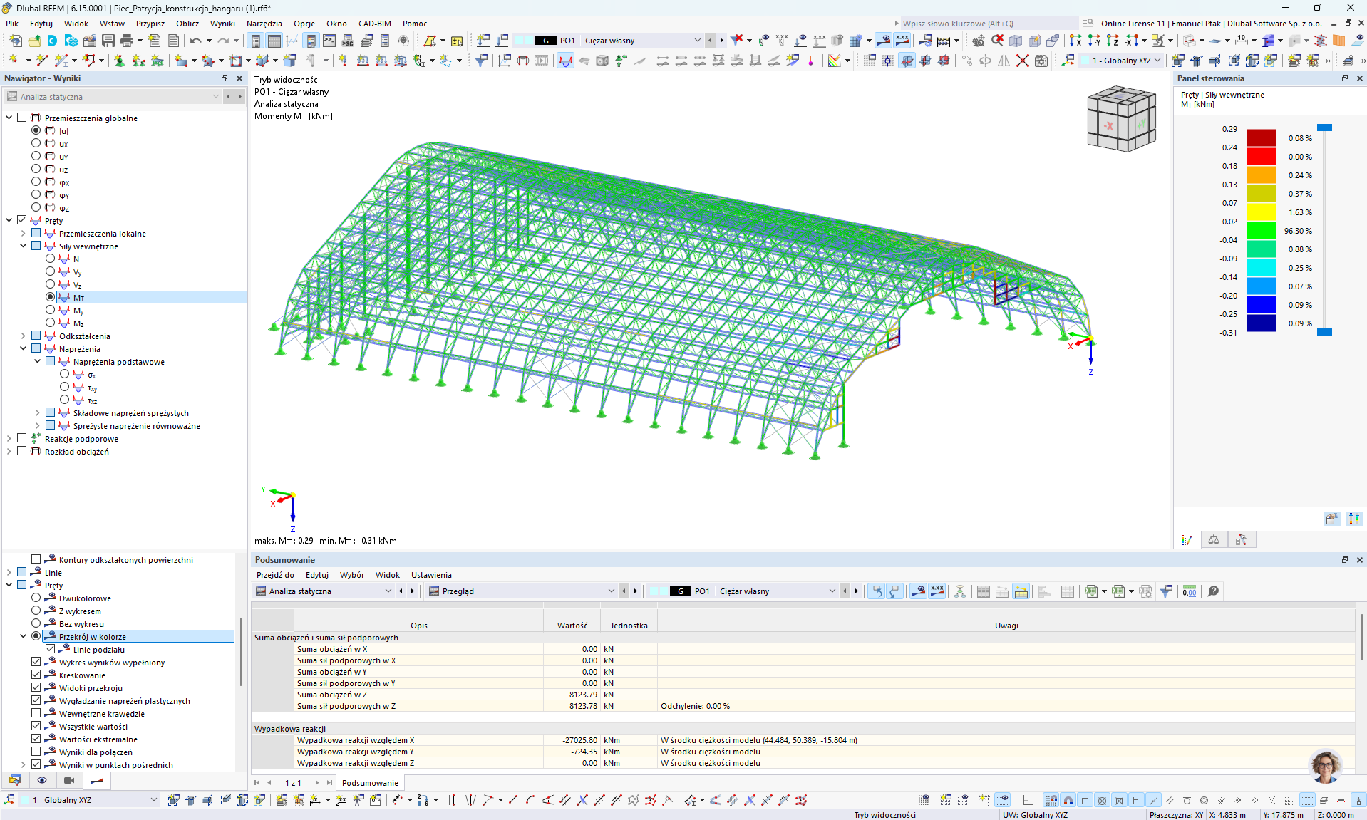Click the 3D navigation cube
Viewport: 1367px width, 820px height.
pos(1121,118)
